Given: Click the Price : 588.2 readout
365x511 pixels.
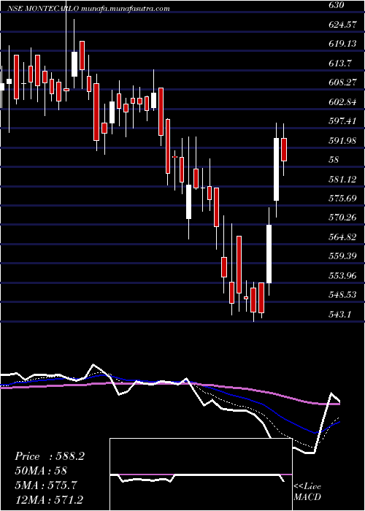Looking at the screenshot, I should 50,456.
